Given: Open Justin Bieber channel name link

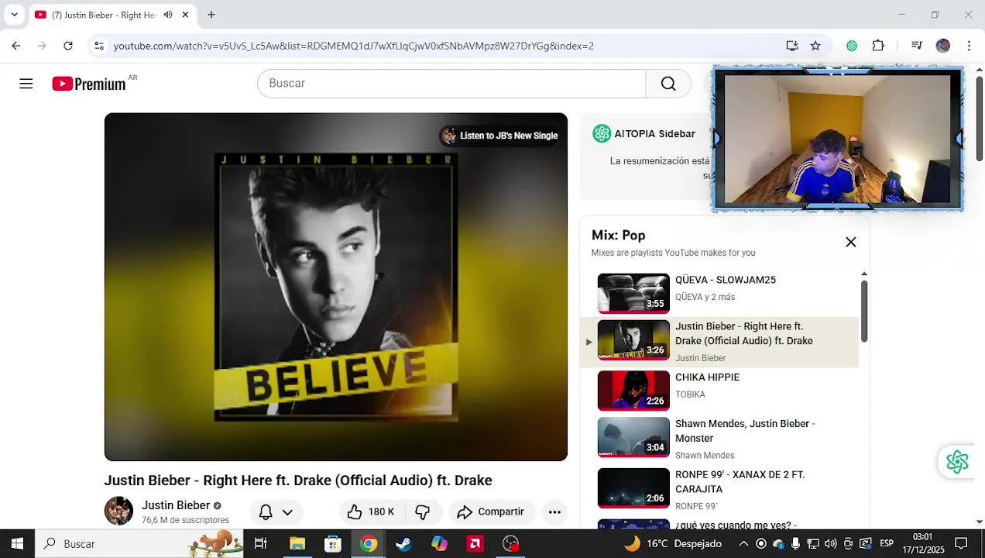Looking at the screenshot, I should coord(176,505).
